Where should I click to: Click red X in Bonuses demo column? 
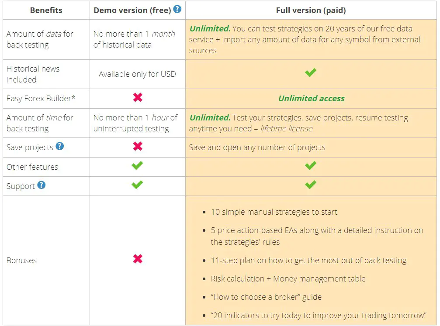[x=138, y=259]
